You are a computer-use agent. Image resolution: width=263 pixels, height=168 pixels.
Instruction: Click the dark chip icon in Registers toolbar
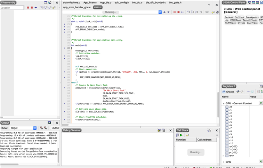238,92
